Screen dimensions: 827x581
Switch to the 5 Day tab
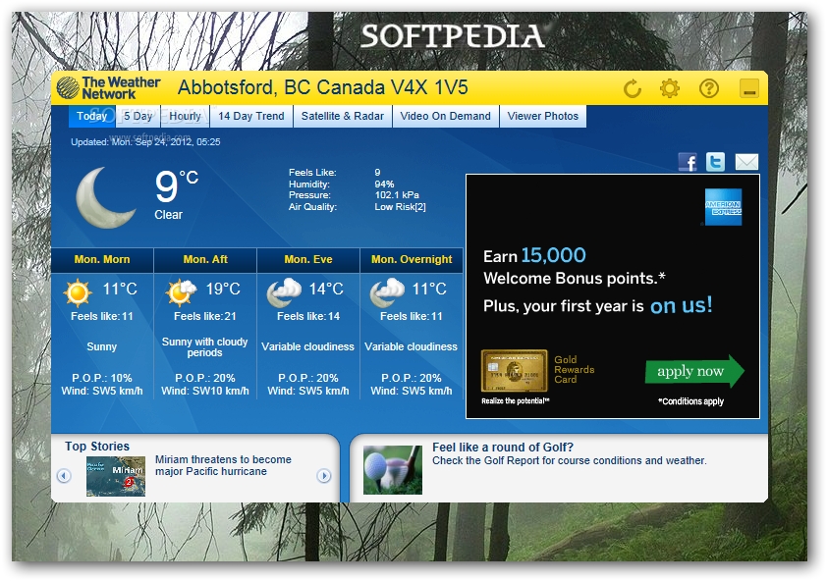[138, 116]
